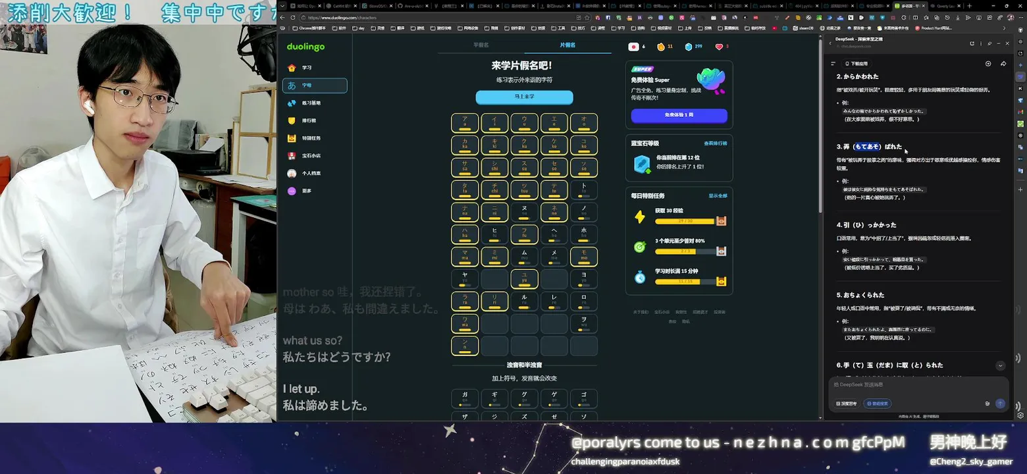Select the ア (a) katakana tile

click(x=465, y=123)
